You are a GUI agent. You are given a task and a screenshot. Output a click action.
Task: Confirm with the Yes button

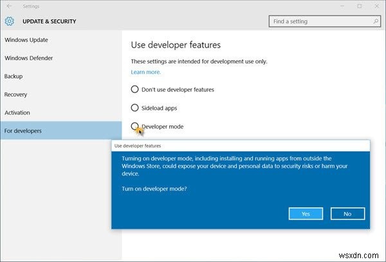tap(306, 214)
